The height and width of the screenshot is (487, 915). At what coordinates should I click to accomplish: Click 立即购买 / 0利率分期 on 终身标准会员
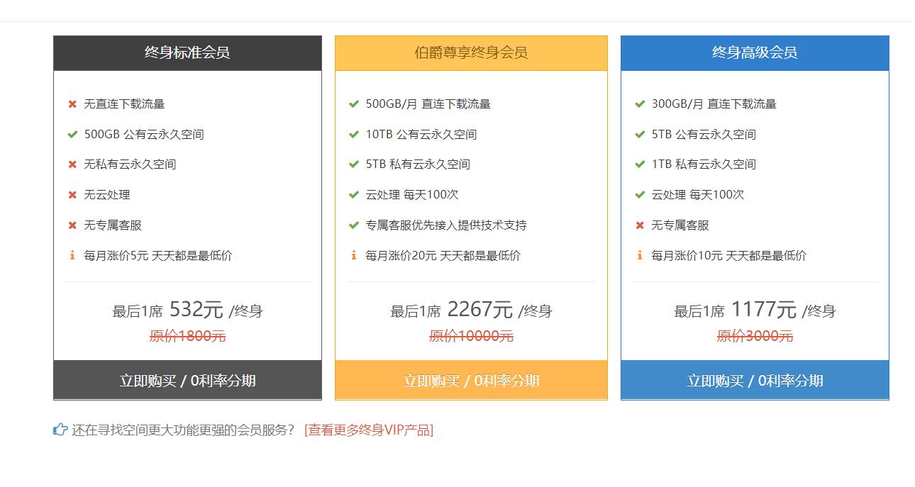187,381
